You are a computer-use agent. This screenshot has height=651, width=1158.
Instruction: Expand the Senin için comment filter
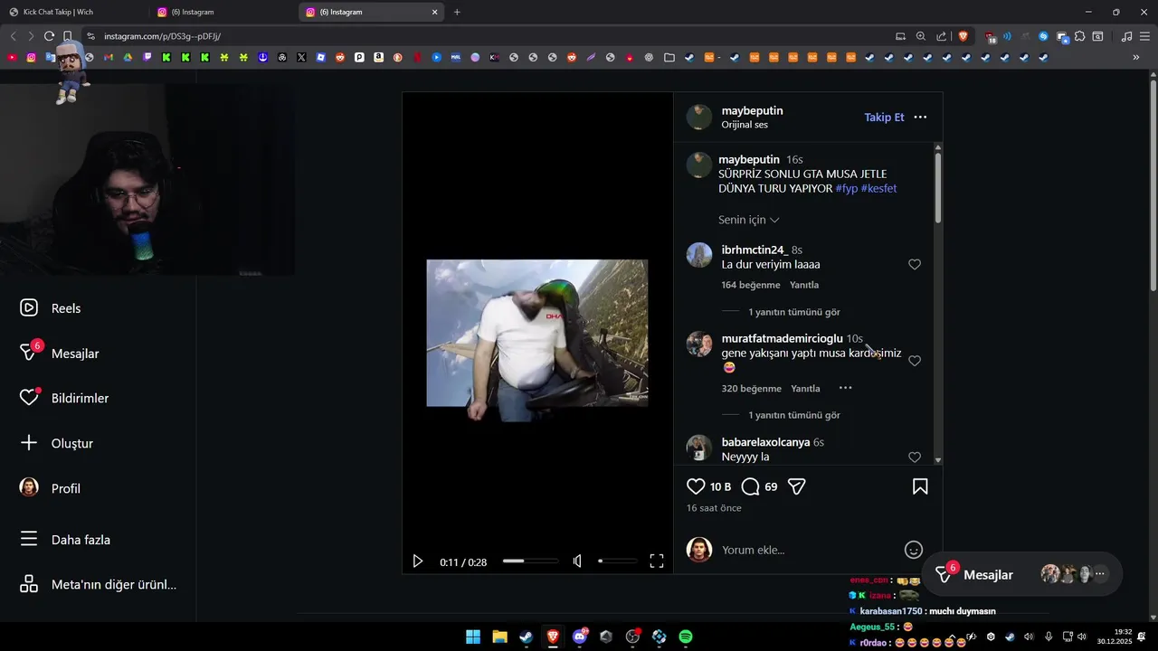tap(749, 220)
